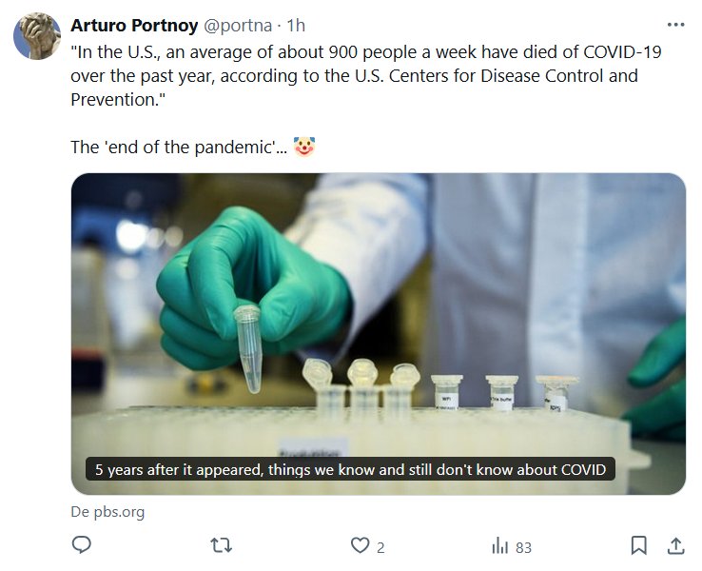Click the green-gloved hand in the photo
The width and height of the screenshot is (702, 571).
[238, 285]
